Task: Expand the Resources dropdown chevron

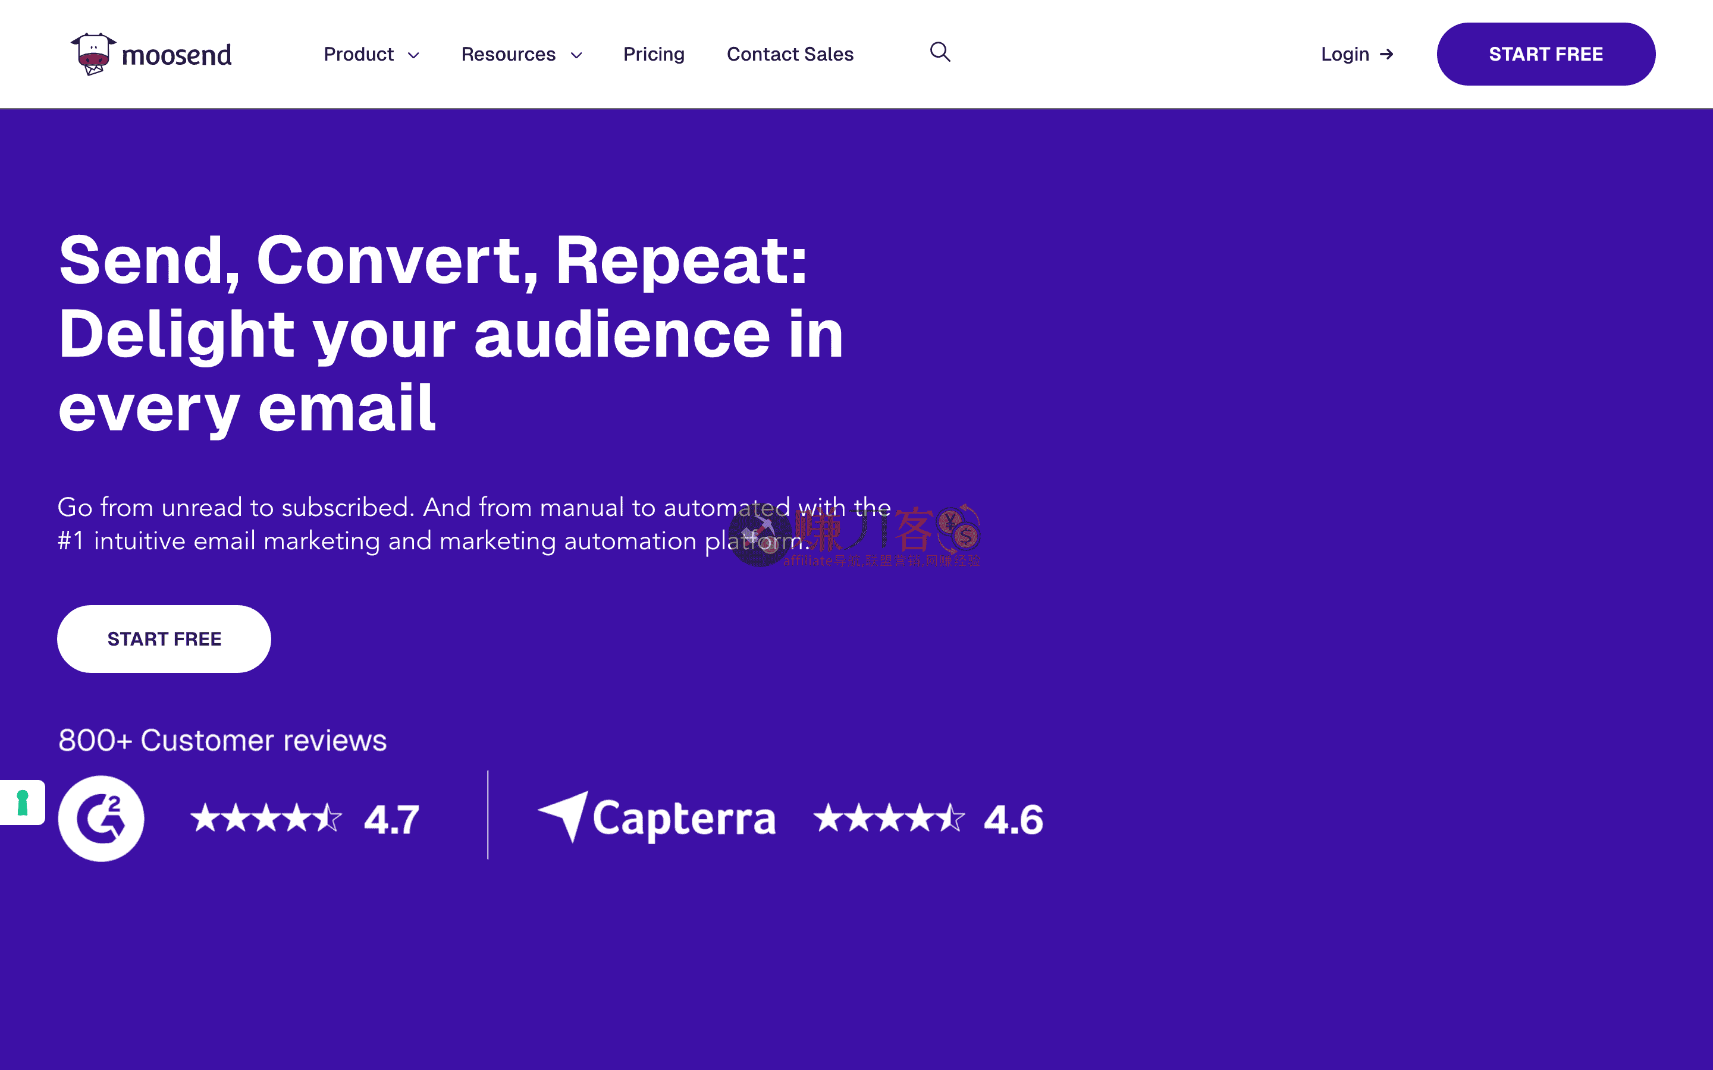Action: [576, 55]
